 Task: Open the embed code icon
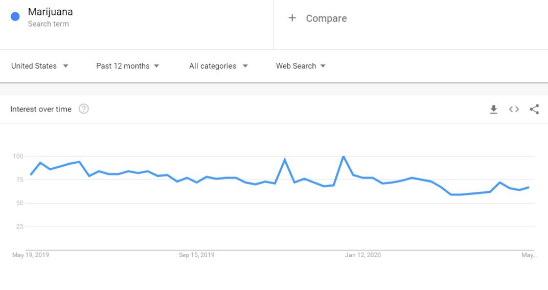514,109
